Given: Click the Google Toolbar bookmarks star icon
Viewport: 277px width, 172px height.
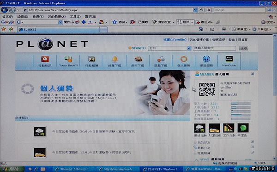Looking at the screenshot, I should (114, 22).
